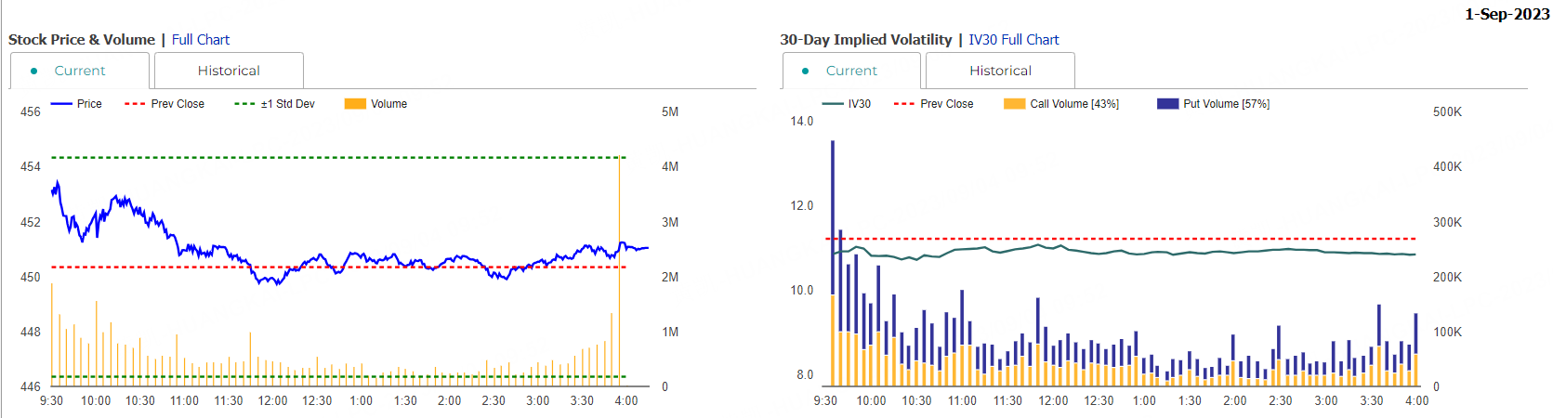Toggle the Prev Close series in the stock chart legend
This screenshot has width=1553, height=418.
tap(178, 104)
